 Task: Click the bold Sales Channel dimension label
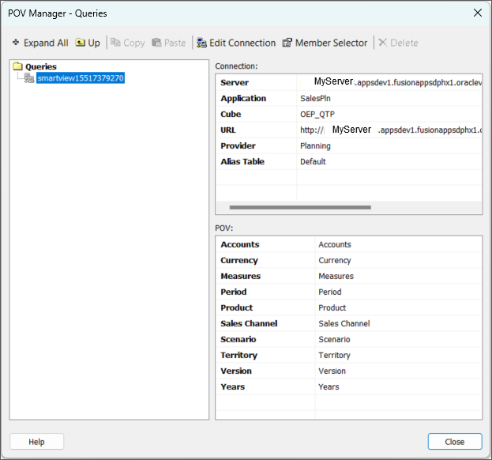249,323
